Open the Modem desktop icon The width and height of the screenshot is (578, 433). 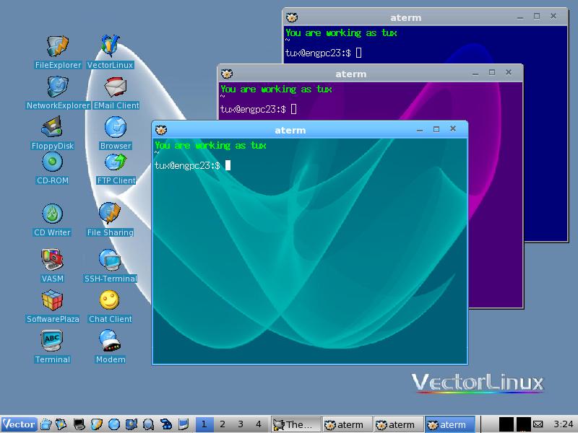(x=110, y=341)
